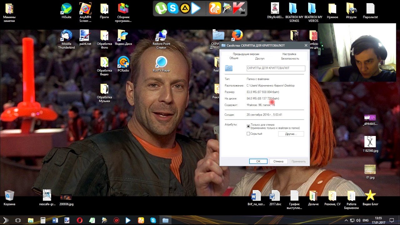The height and width of the screenshot is (225, 400).
Task: Open paint.net desktop shortcut
Action: point(85,37)
